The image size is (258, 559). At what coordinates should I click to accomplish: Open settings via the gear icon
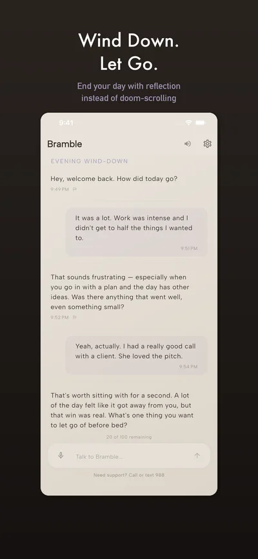208,143
